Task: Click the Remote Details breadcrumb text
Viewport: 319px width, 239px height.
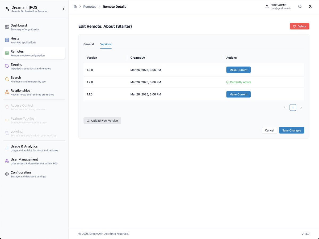Action: click(x=115, y=7)
